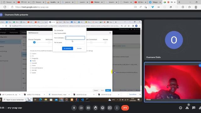Toggle closed captions in Meet

(x=88, y=108)
